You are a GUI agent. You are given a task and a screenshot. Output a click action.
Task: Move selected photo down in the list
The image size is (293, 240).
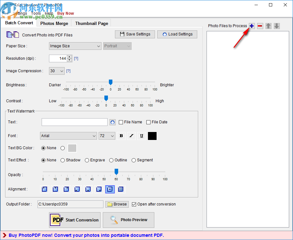[277, 26]
